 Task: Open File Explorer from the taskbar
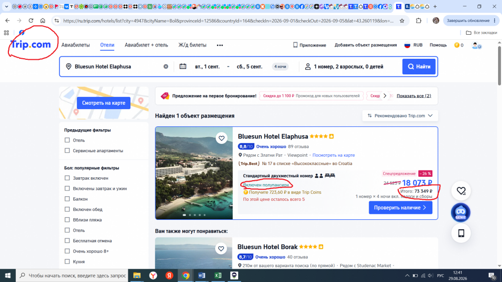pyautogui.click(x=137, y=275)
